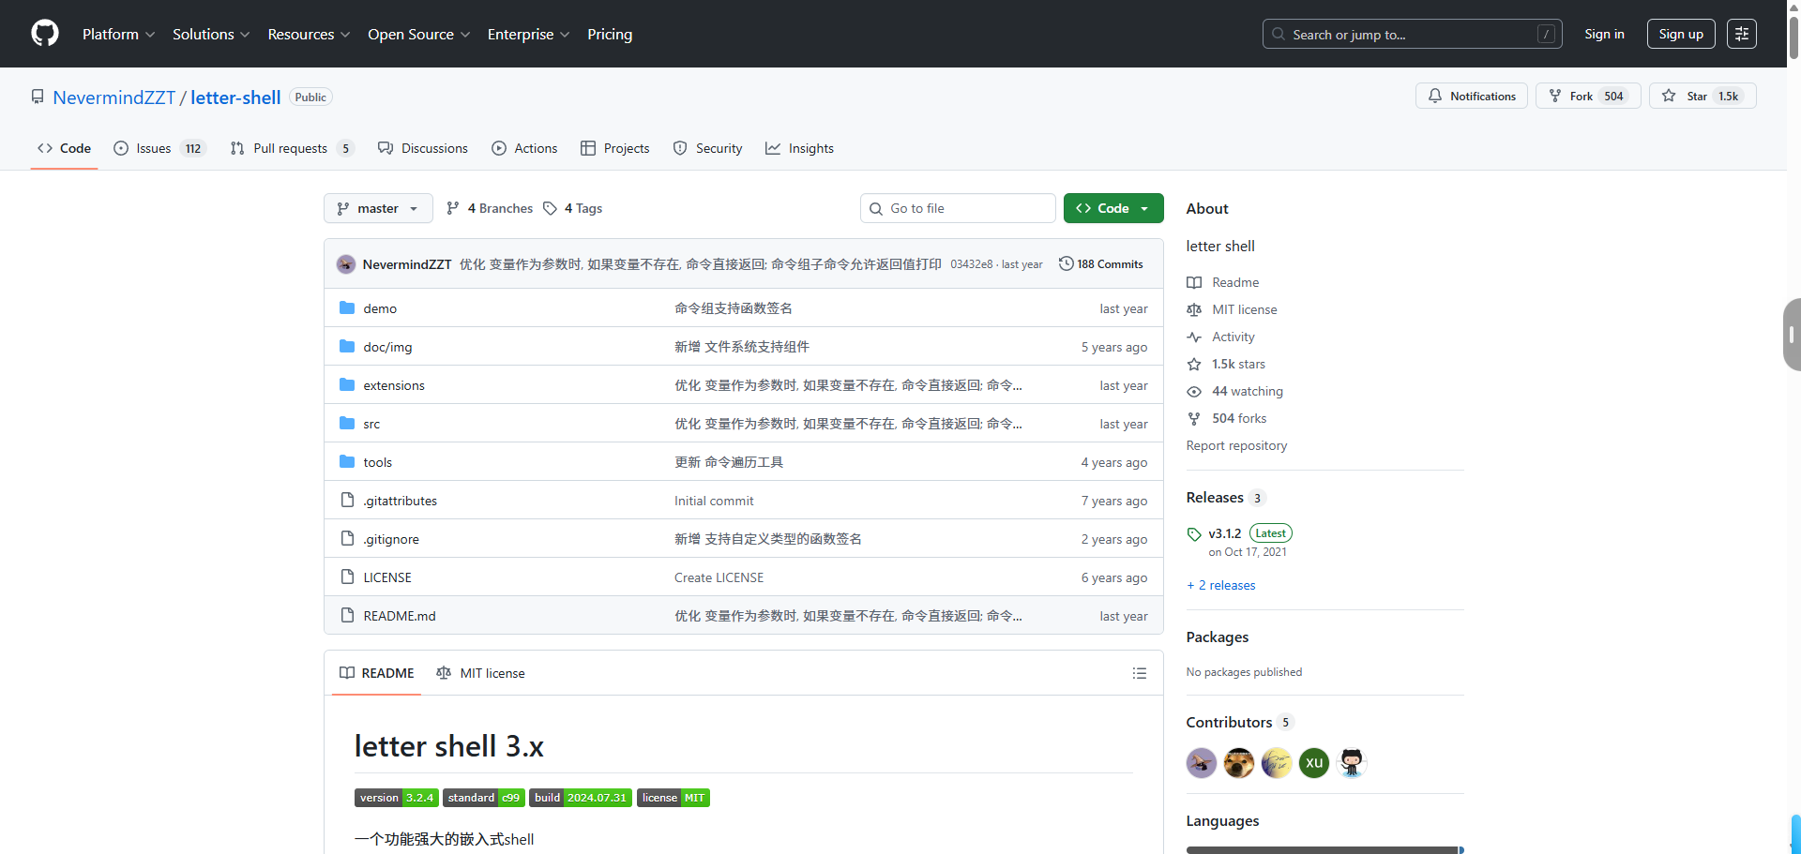
Task: Open MIT license link in About sidebar
Action: click(1232, 309)
